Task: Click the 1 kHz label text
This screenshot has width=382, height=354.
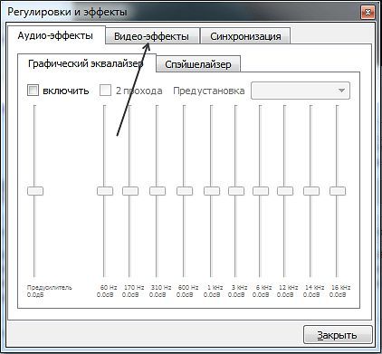Action: pos(215,287)
